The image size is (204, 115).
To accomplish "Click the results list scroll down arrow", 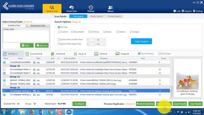I will tap(171, 97).
